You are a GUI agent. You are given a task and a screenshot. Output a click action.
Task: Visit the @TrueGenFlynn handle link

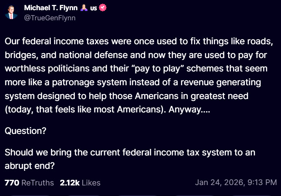pos(50,18)
